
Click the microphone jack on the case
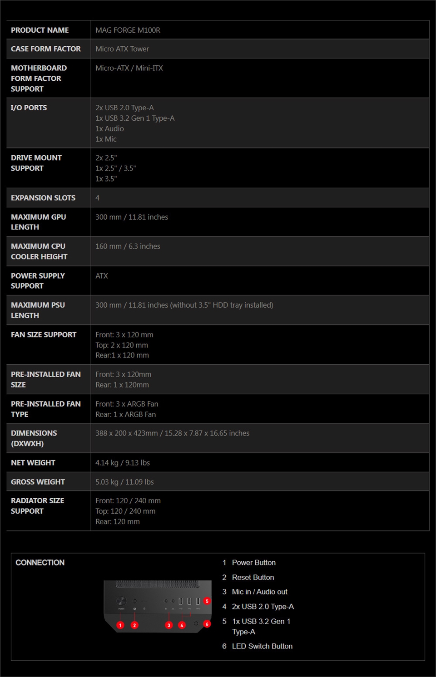[166, 601]
